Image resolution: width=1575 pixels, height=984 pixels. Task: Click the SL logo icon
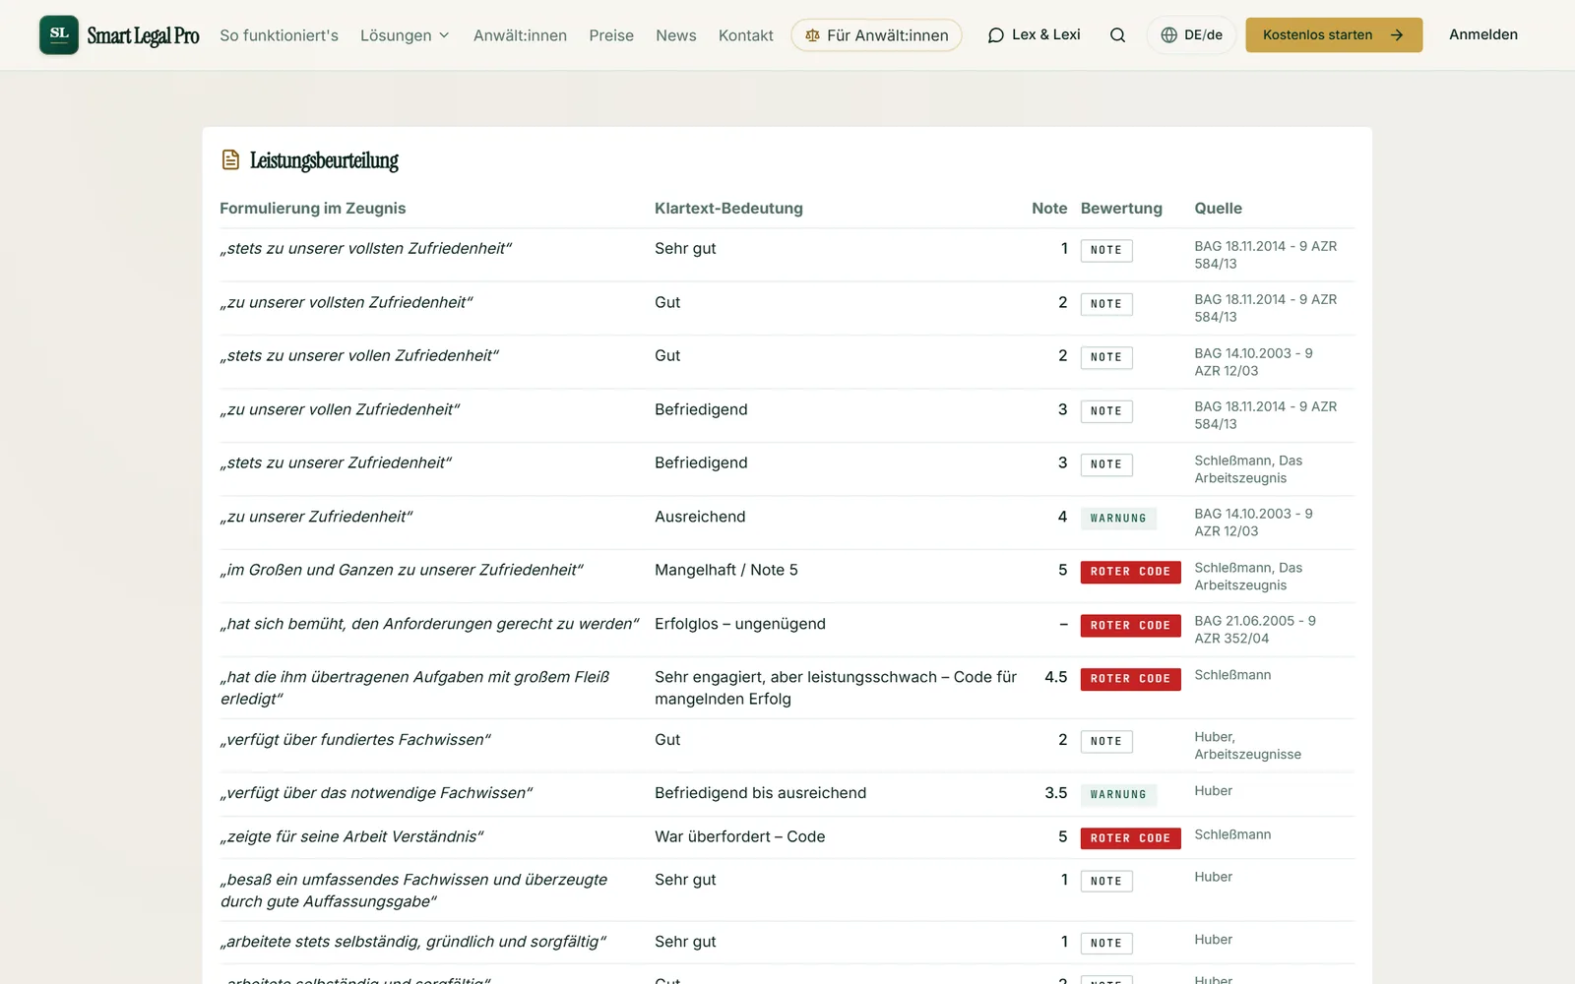[59, 35]
